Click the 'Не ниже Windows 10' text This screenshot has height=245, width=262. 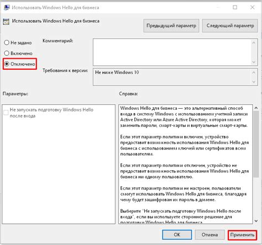(117, 72)
